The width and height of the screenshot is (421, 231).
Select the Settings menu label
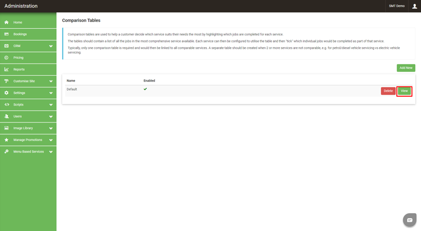pyautogui.click(x=20, y=93)
